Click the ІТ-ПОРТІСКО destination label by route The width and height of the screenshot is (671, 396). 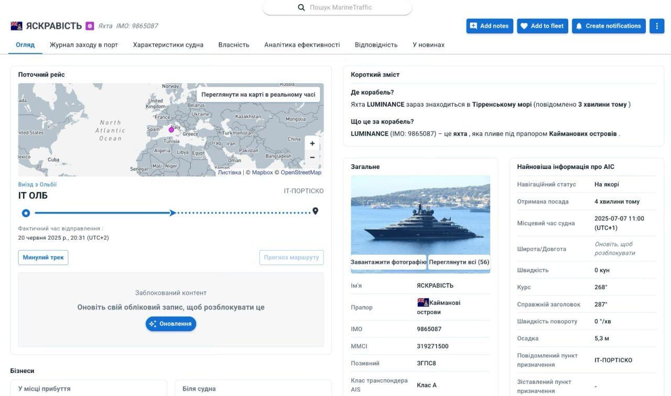[x=304, y=191]
